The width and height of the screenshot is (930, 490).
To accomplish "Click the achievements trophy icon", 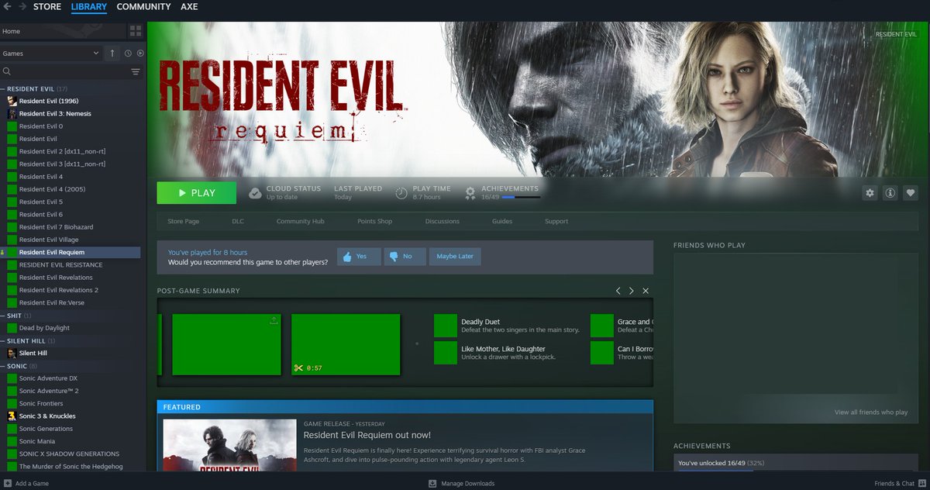I will (470, 193).
